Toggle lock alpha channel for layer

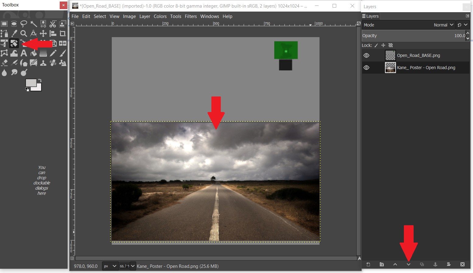(391, 45)
